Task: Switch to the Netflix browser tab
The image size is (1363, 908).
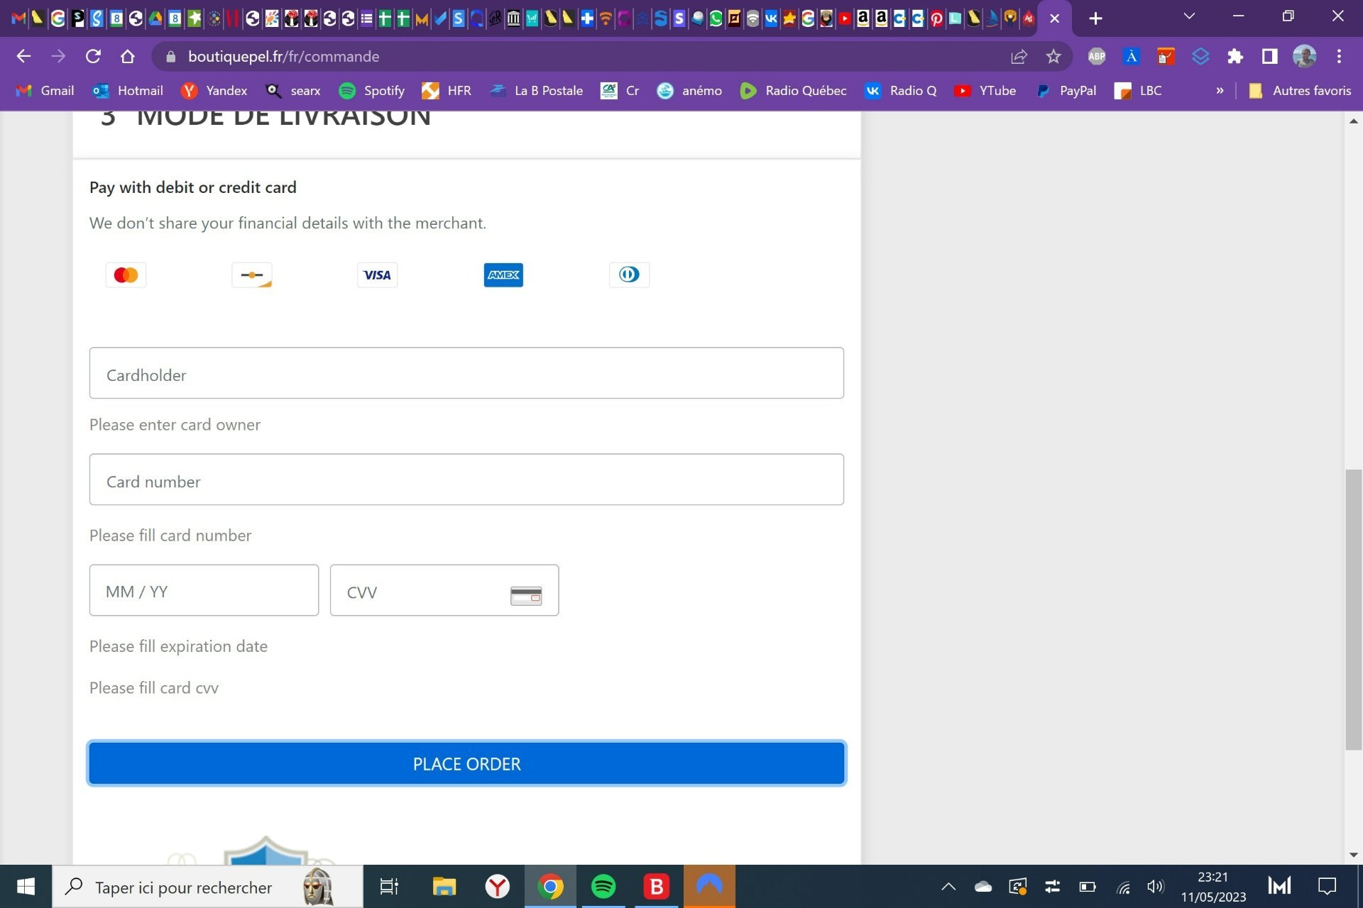Action: pyautogui.click(x=232, y=18)
